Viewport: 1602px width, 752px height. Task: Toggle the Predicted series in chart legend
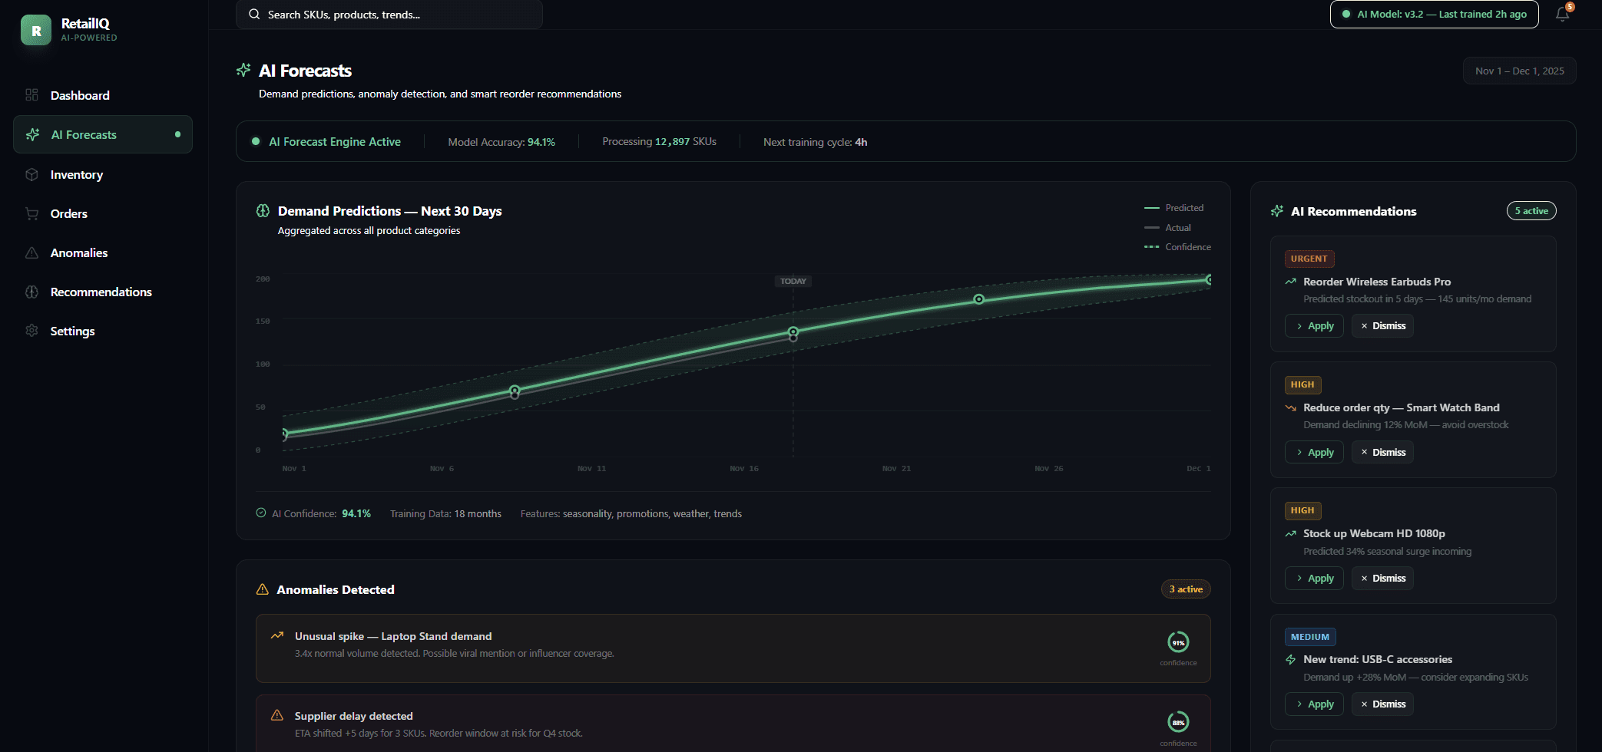pyautogui.click(x=1173, y=208)
